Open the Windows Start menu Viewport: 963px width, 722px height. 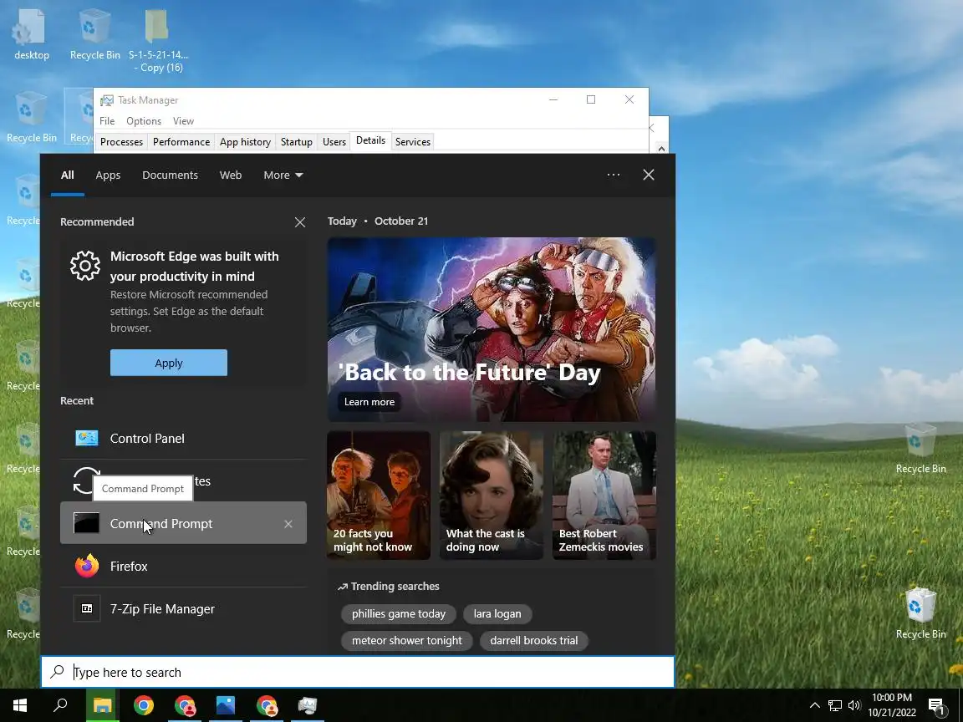click(x=20, y=705)
